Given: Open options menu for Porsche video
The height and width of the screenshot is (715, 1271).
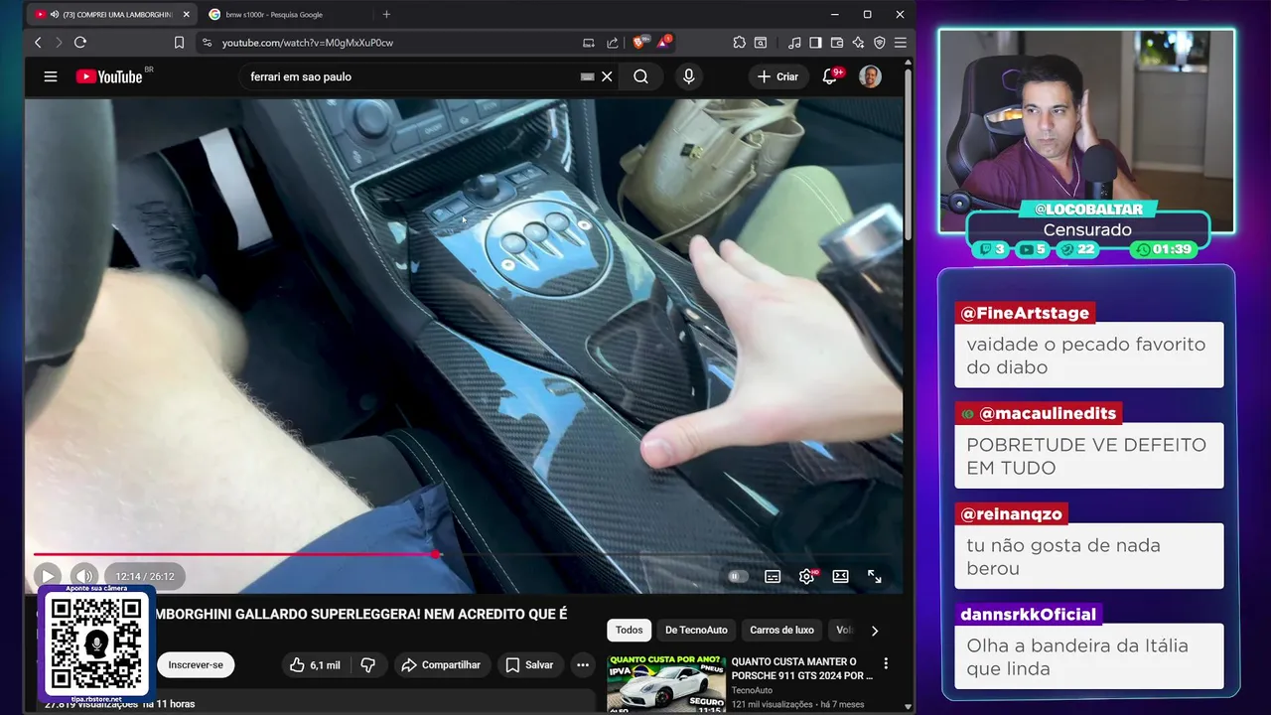Looking at the screenshot, I should tap(886, 663).
